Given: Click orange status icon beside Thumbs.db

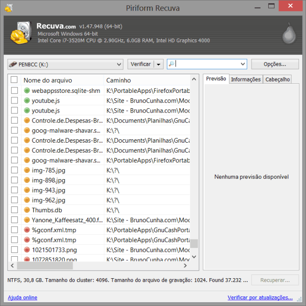Looking at the screenshot, I should (x=27, y=210).
